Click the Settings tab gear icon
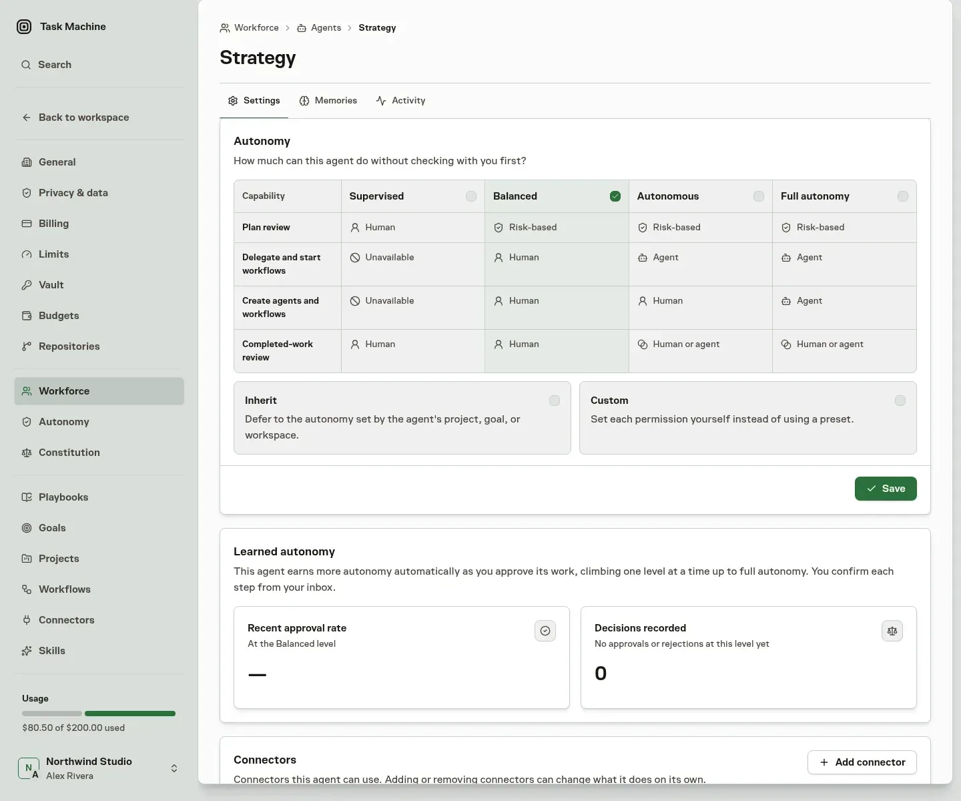 coord(233,101)
